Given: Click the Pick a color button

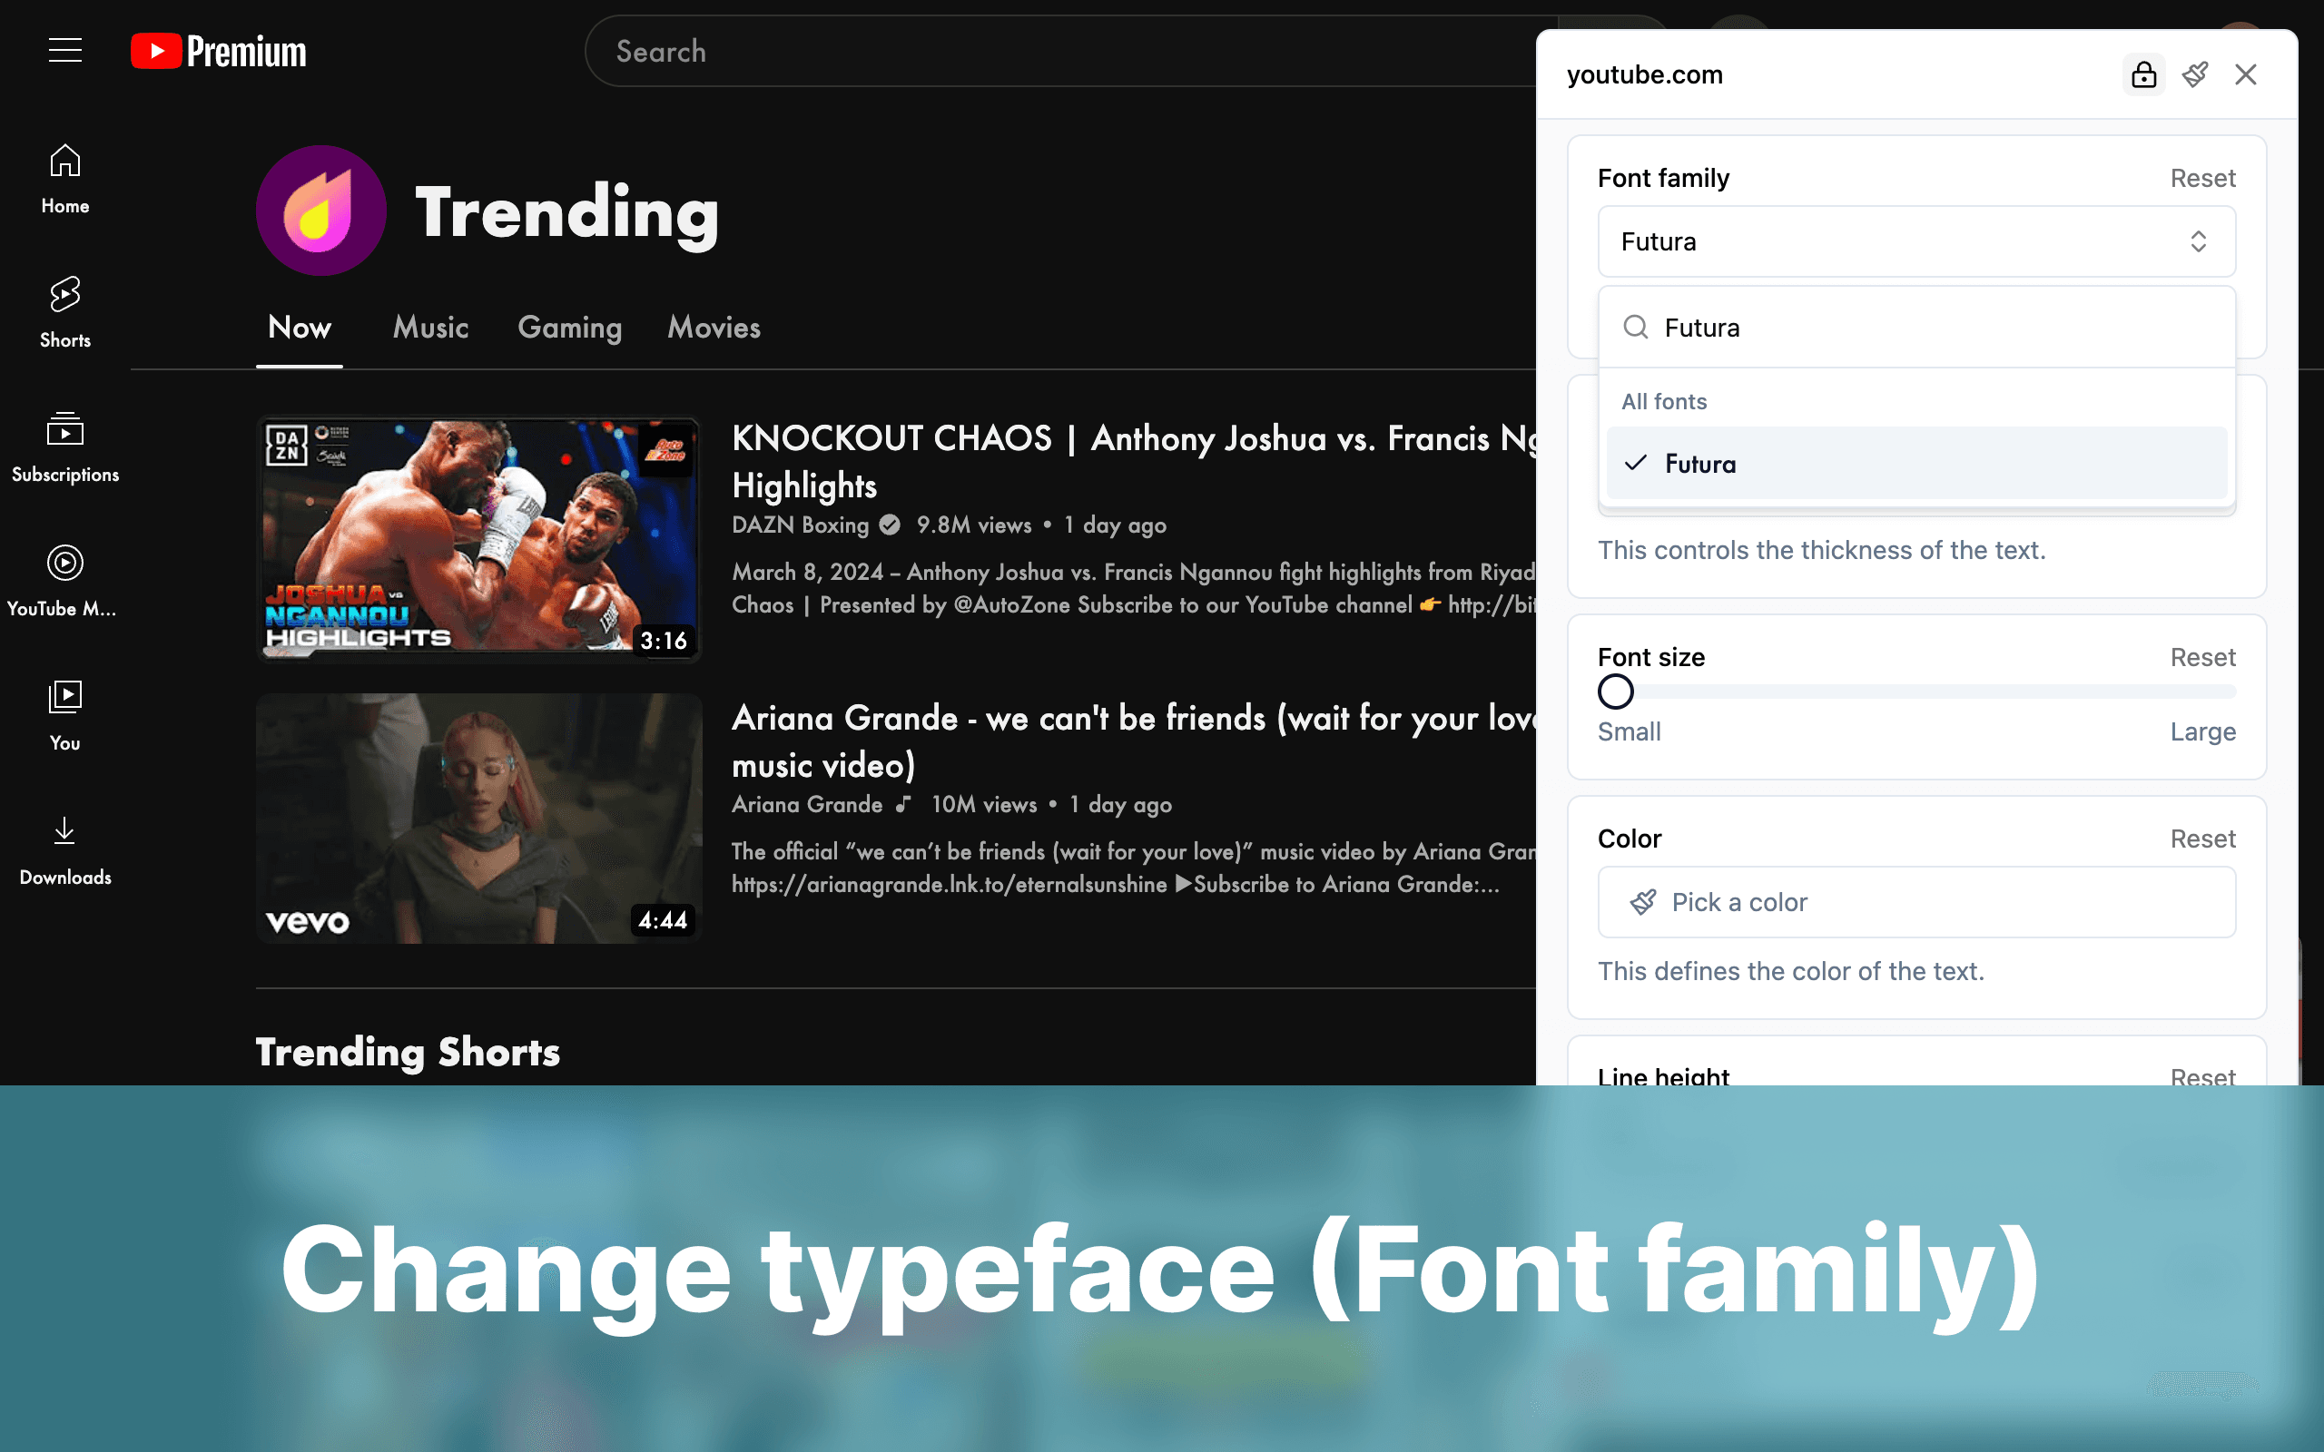Looking at the screenshot, I should [1915, 902].
